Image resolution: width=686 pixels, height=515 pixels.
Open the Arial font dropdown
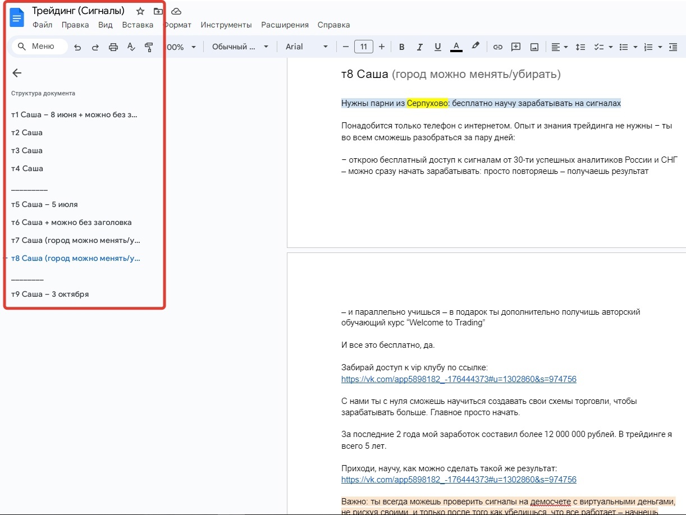tap(307, 47)
